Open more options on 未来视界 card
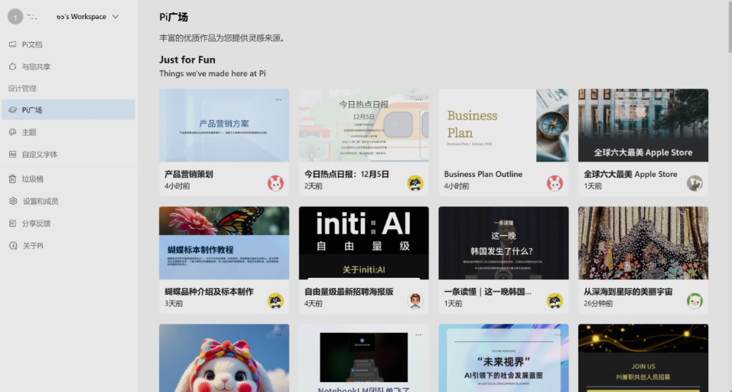 [x=558, y=335]
